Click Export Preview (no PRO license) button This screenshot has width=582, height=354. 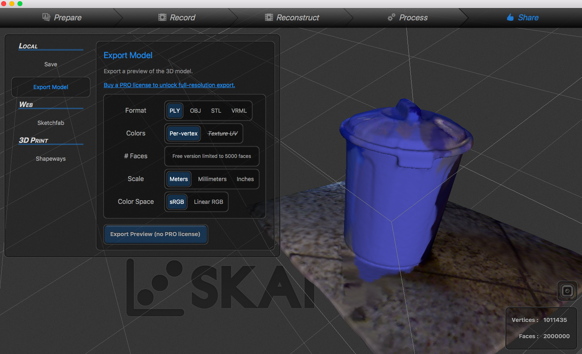point(155,234)
